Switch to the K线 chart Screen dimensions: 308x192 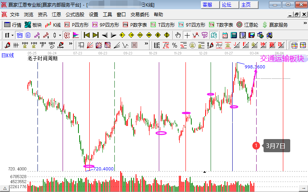tap(53, 25)
